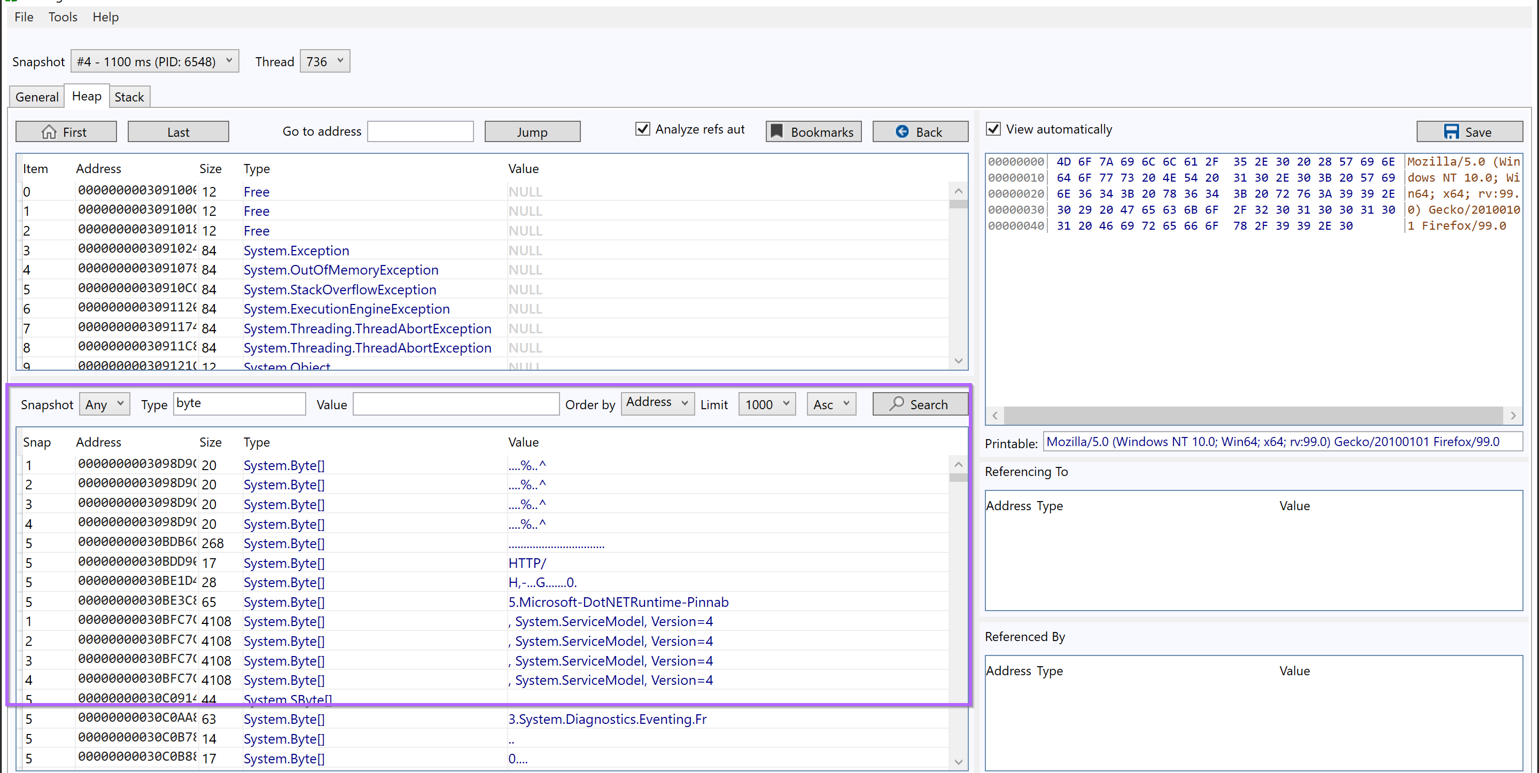The width and height of the screenshot is (1539, 773).
Task: Click the magnifier Search icon
Action: (896, 404)
